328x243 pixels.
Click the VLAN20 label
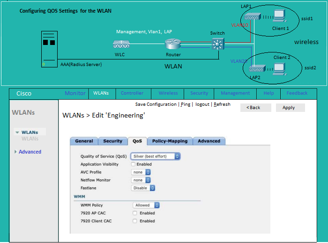point(239,61)
